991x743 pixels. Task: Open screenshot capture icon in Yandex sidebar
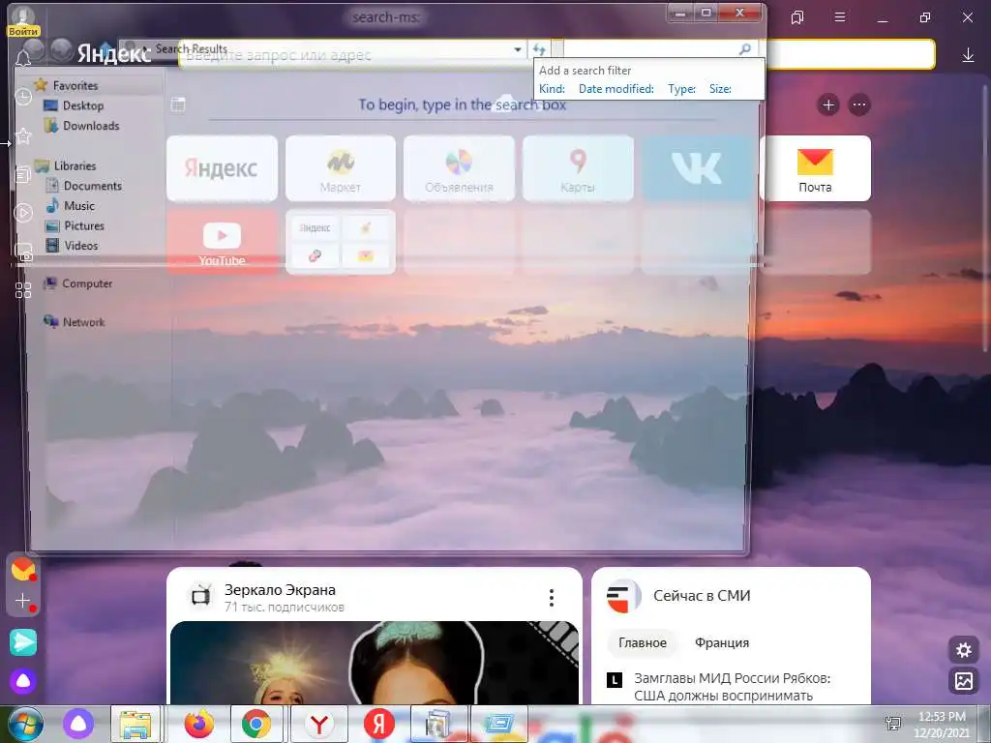click(x=23, y=252)
